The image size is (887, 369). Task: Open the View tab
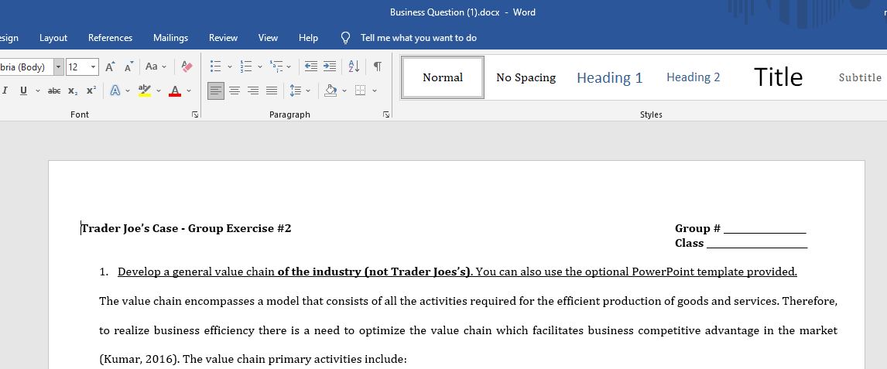coord(268,38)
